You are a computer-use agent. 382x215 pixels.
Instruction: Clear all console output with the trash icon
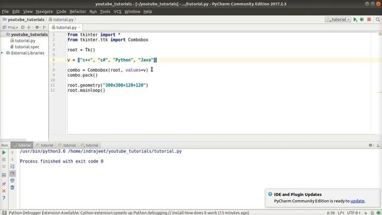(x=12, y=188)
